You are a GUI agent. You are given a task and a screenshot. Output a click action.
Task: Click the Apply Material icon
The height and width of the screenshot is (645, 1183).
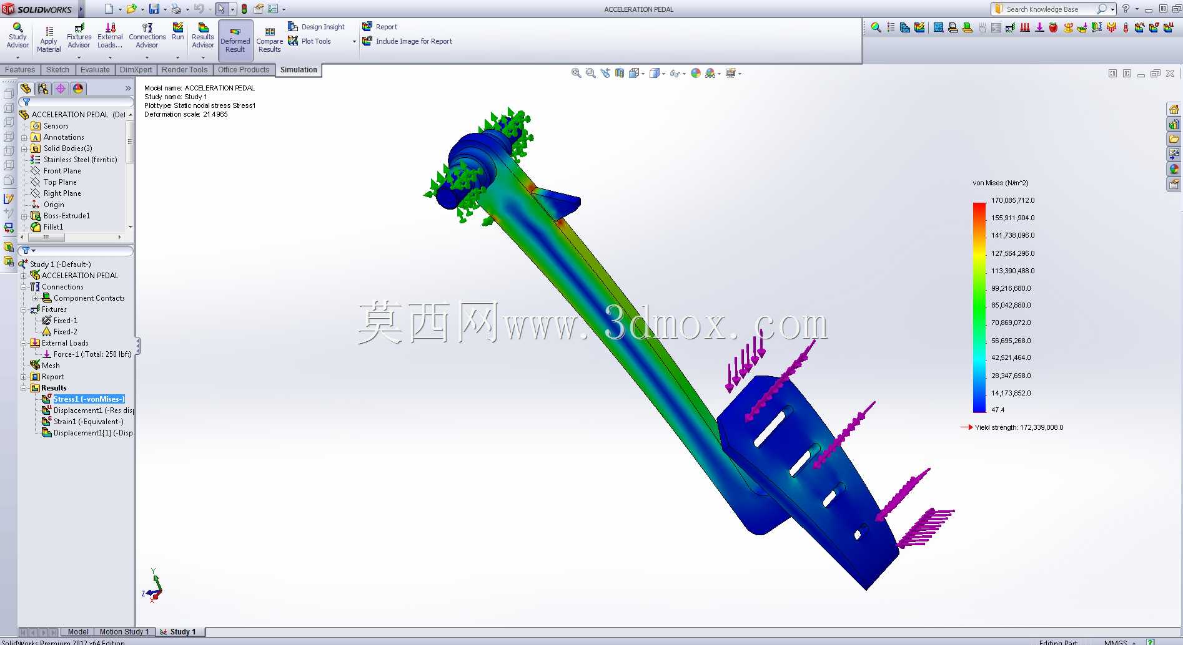(x=49, y=39)
